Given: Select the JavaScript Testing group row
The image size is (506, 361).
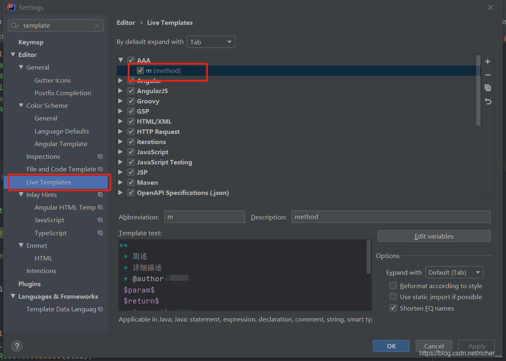Looking at the screenshot, I should (299, 162).
